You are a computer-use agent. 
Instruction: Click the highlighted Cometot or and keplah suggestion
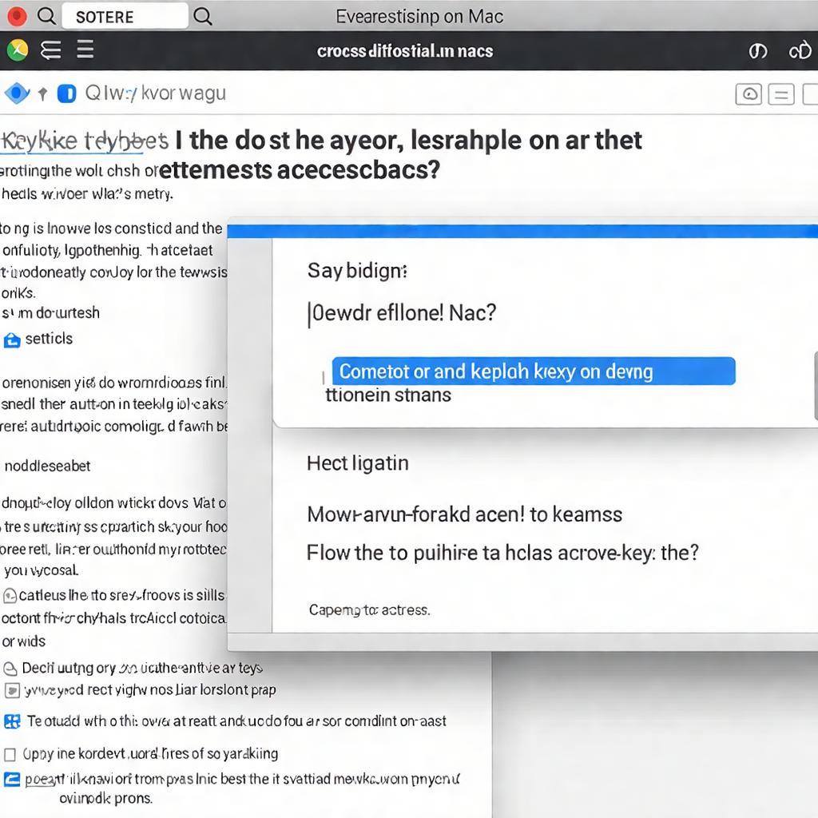[x=534, y=371]
